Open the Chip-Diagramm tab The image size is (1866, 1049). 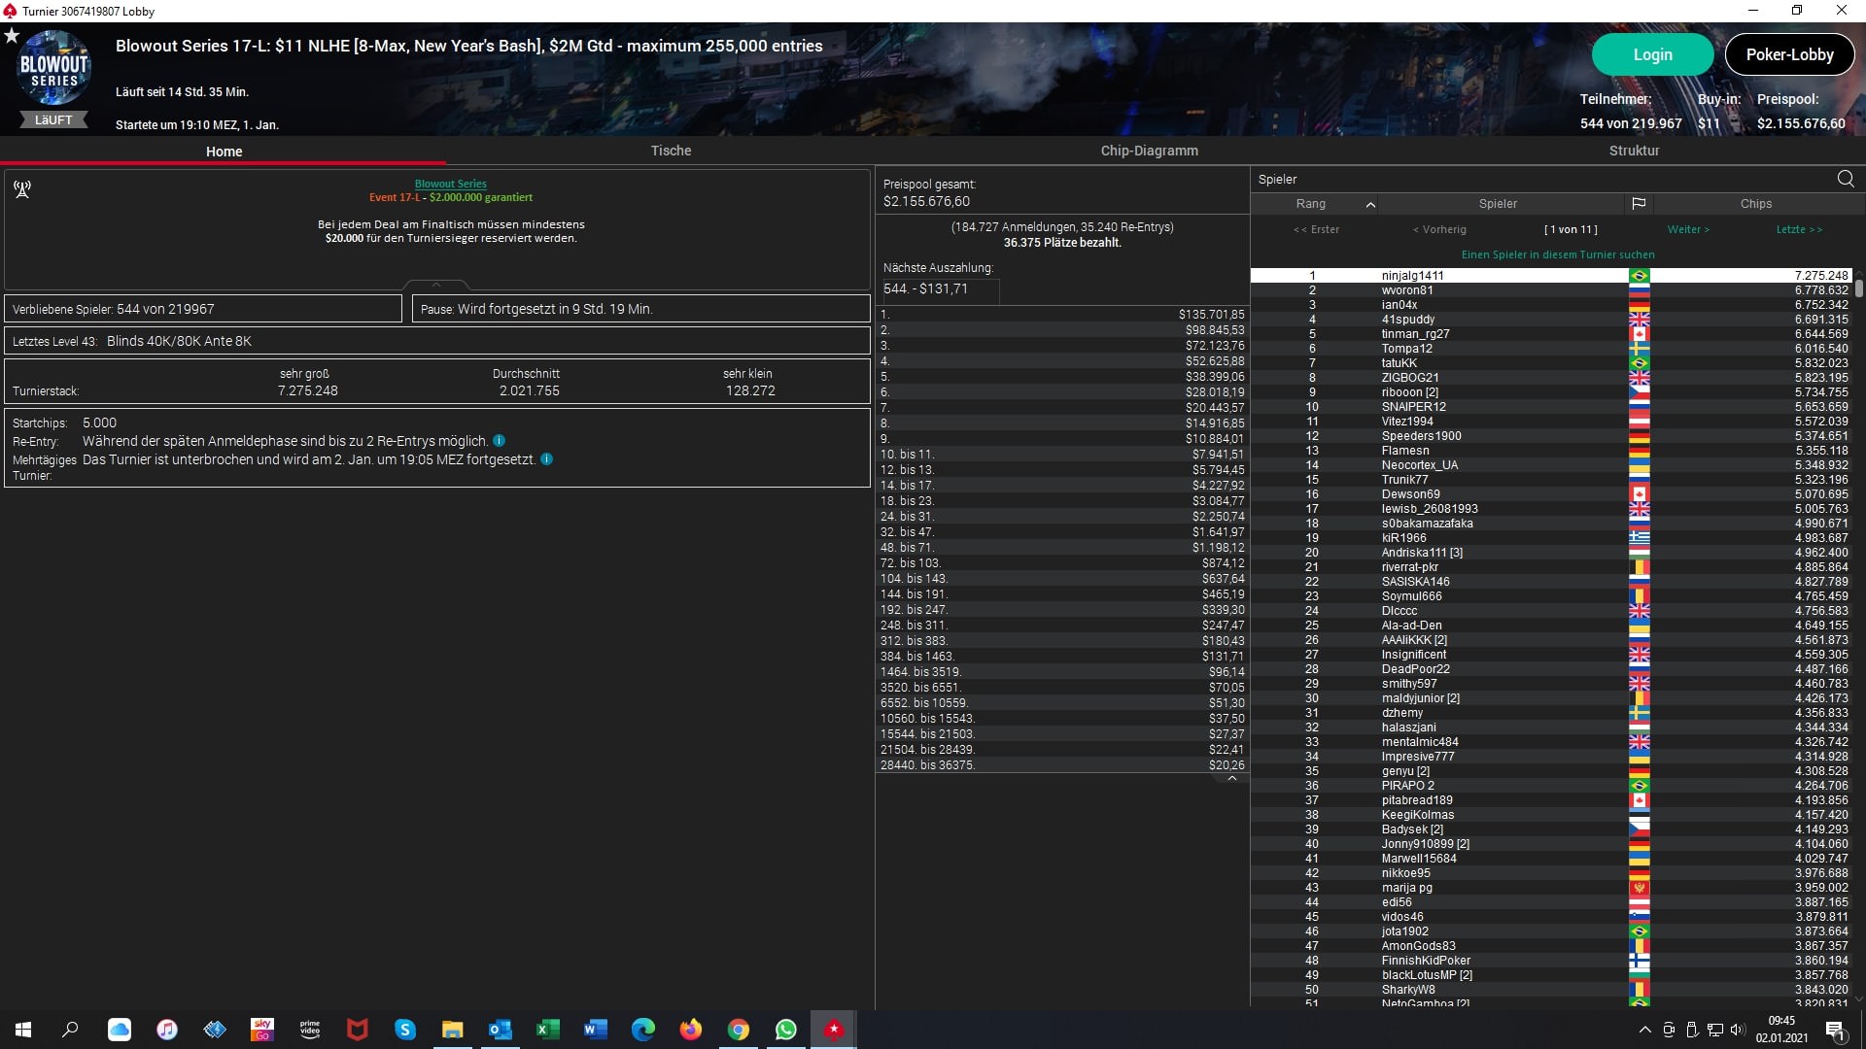[x=1149, y=151]
